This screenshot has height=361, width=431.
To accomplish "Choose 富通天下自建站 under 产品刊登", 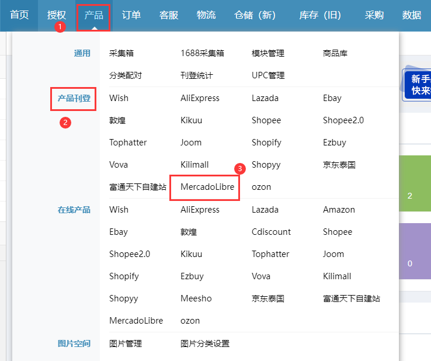I will point(138,187).
